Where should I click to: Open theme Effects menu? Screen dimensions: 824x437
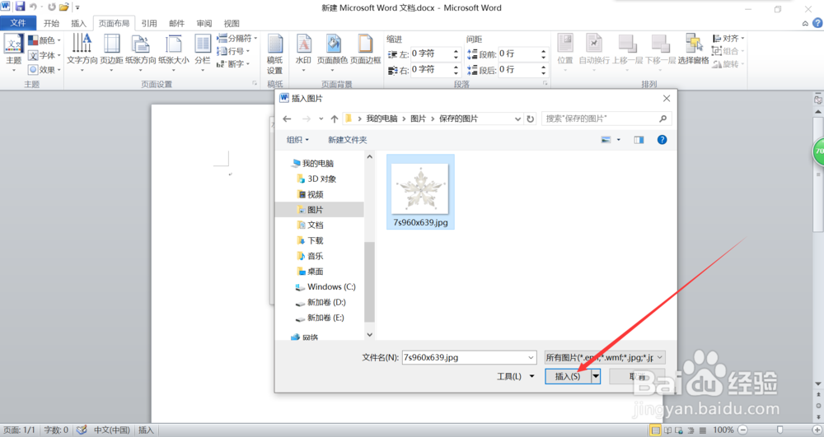44,70
